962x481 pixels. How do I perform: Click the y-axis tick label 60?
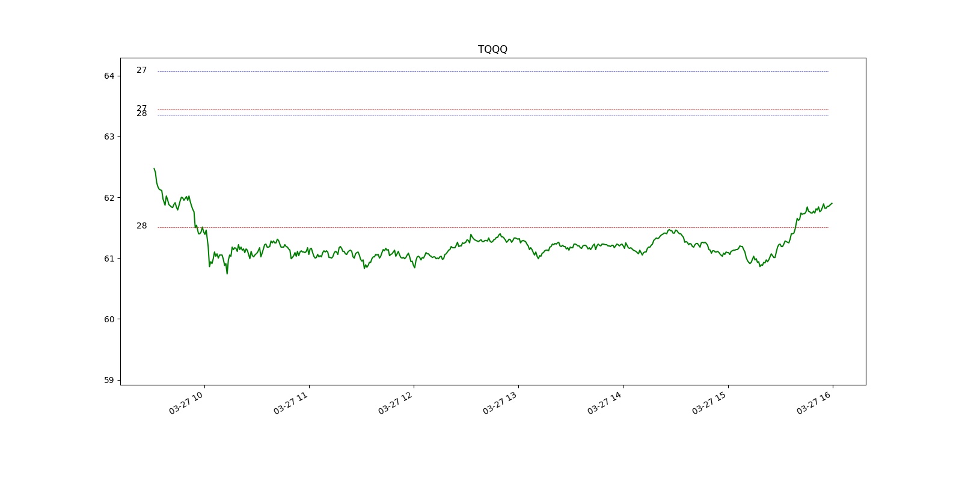pos(109,319)
